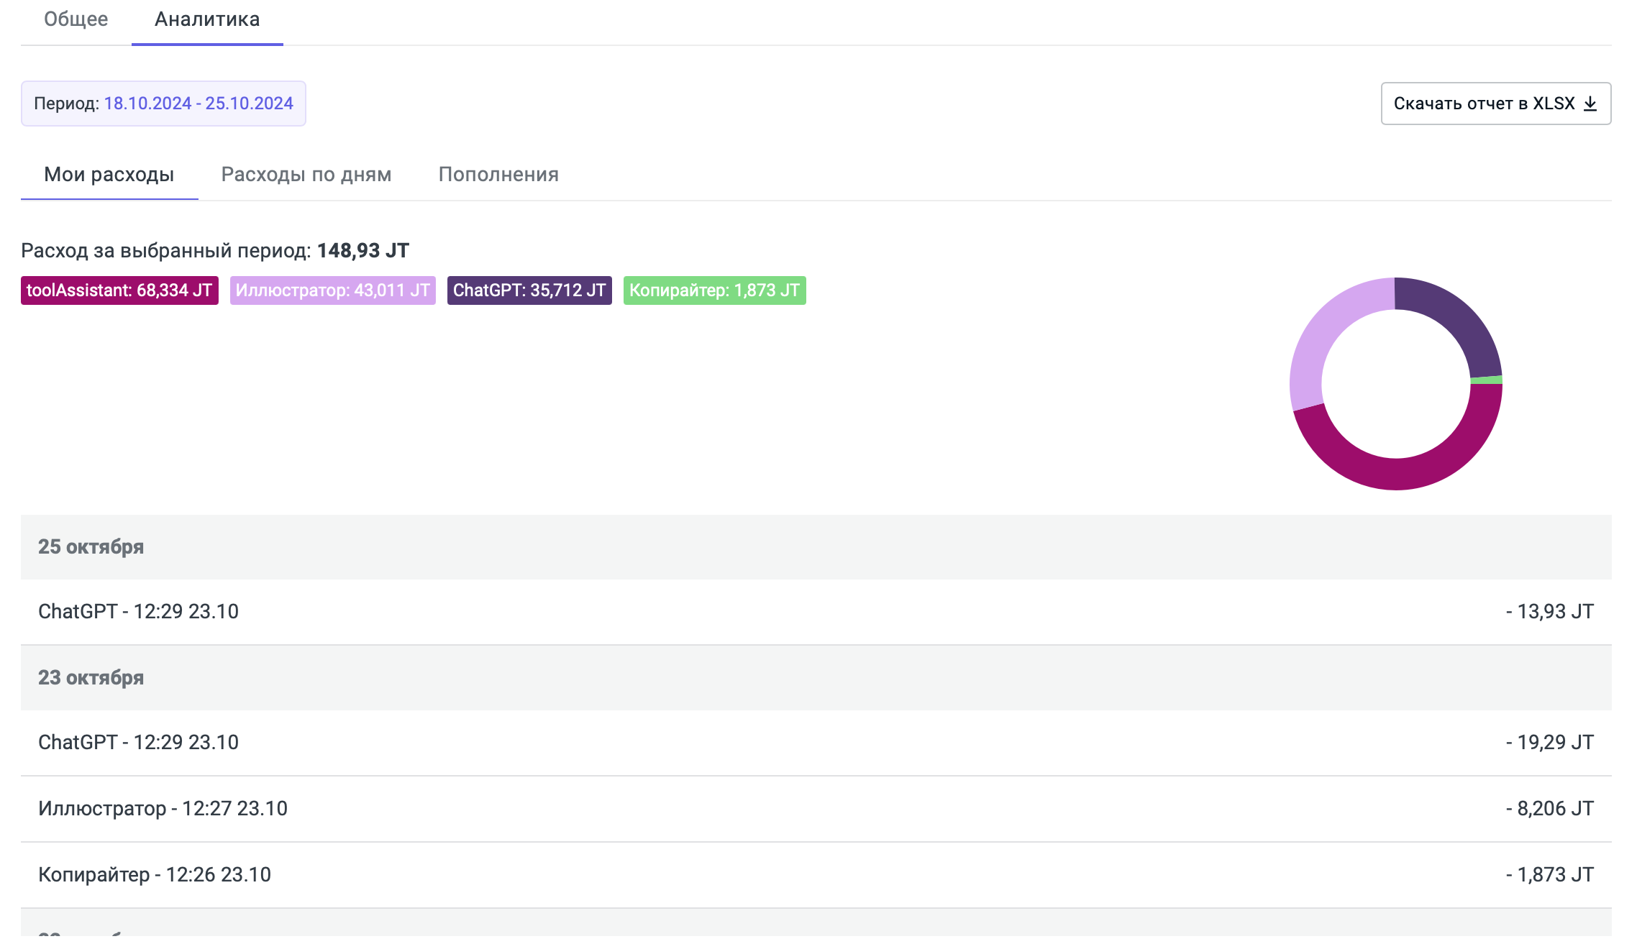Open the Расходы по дням tab
The width and height of the screenshot is (1637, 939).
click(x=306, y=175)
